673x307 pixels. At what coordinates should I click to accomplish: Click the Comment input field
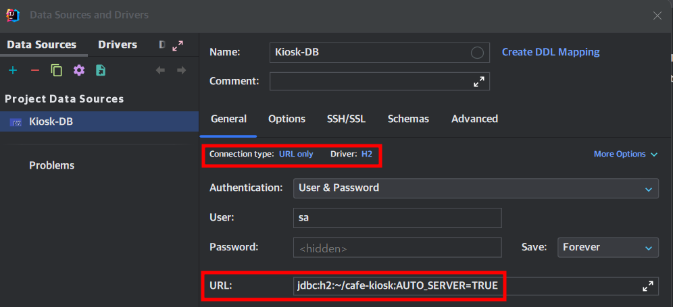pos(380,82)
